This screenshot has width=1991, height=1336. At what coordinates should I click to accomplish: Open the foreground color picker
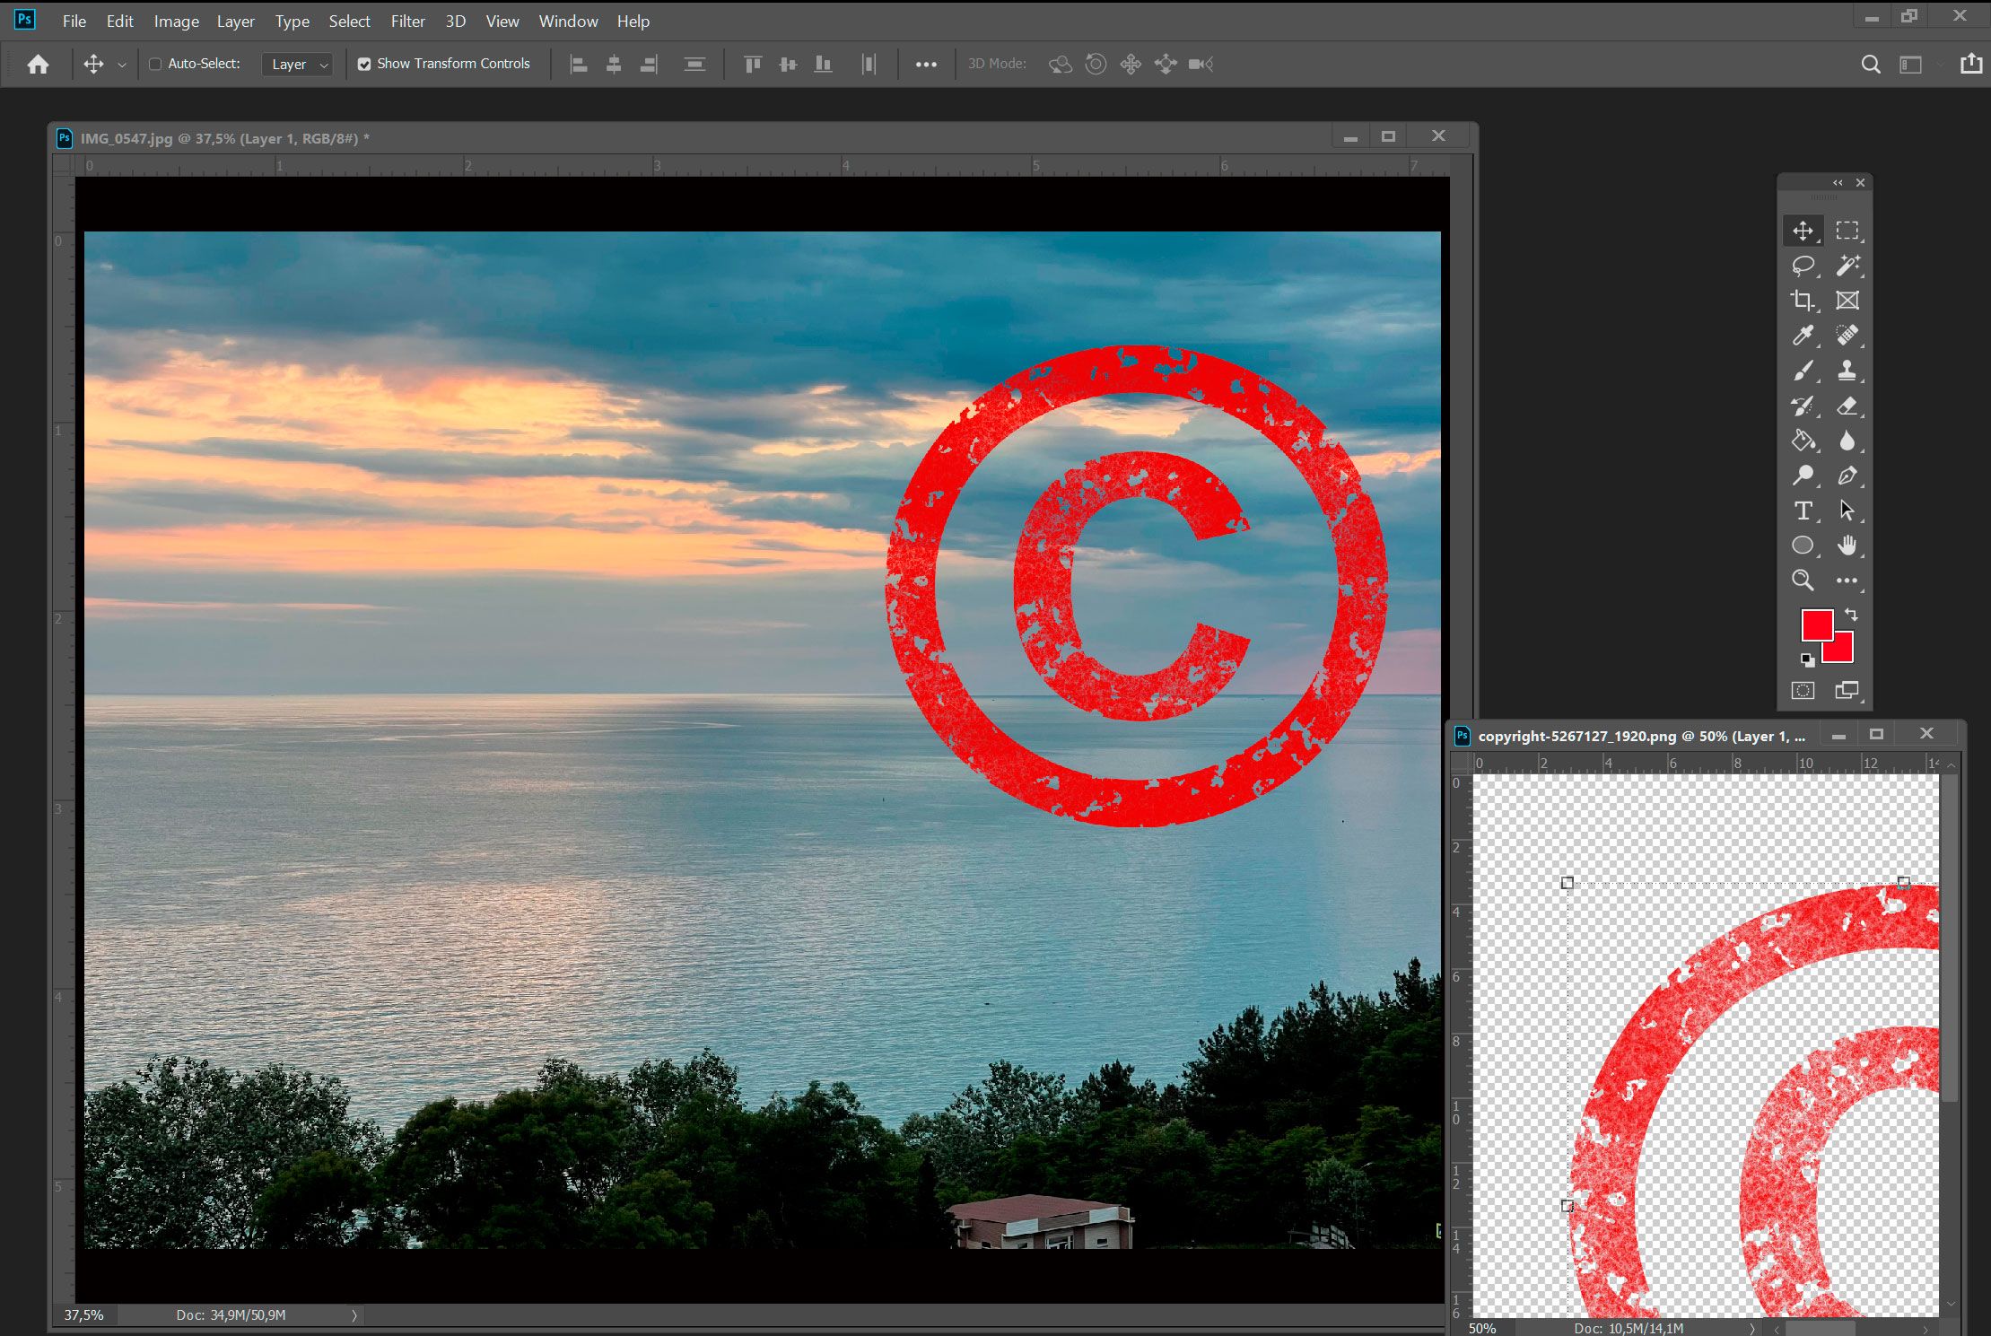pos(1816,624)
